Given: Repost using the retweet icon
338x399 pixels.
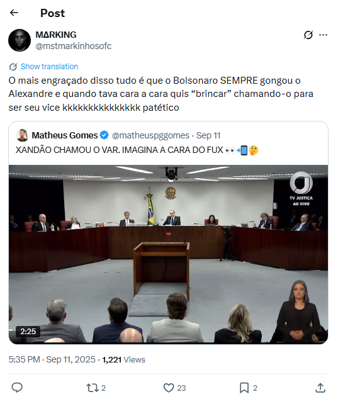Looking at the screenshot, I should point(92,388).
